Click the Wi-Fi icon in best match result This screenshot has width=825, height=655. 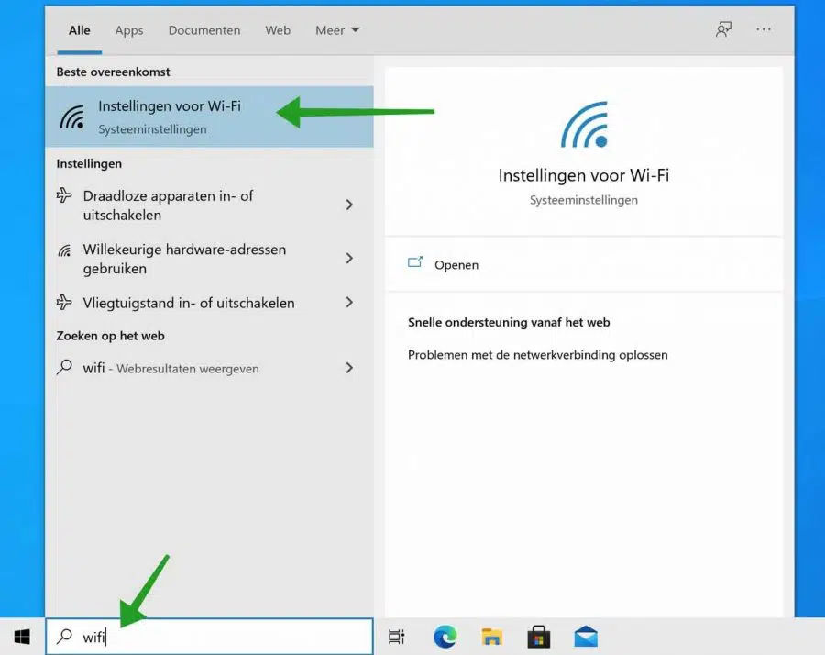click(x=72, y=117)
